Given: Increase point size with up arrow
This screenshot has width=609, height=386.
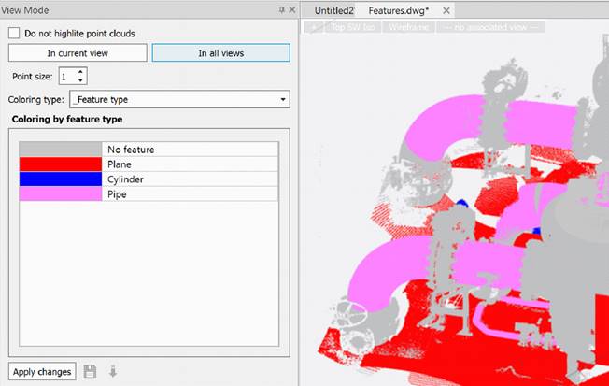Looking at the screenshot, I should click(80, 72).
